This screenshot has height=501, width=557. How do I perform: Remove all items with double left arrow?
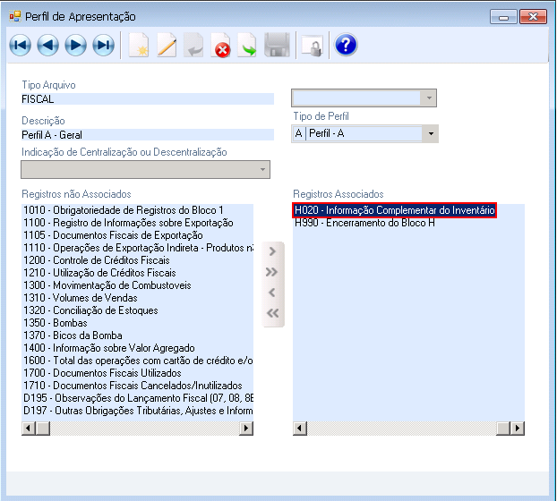pyautogui.click(x=273, y=312)
